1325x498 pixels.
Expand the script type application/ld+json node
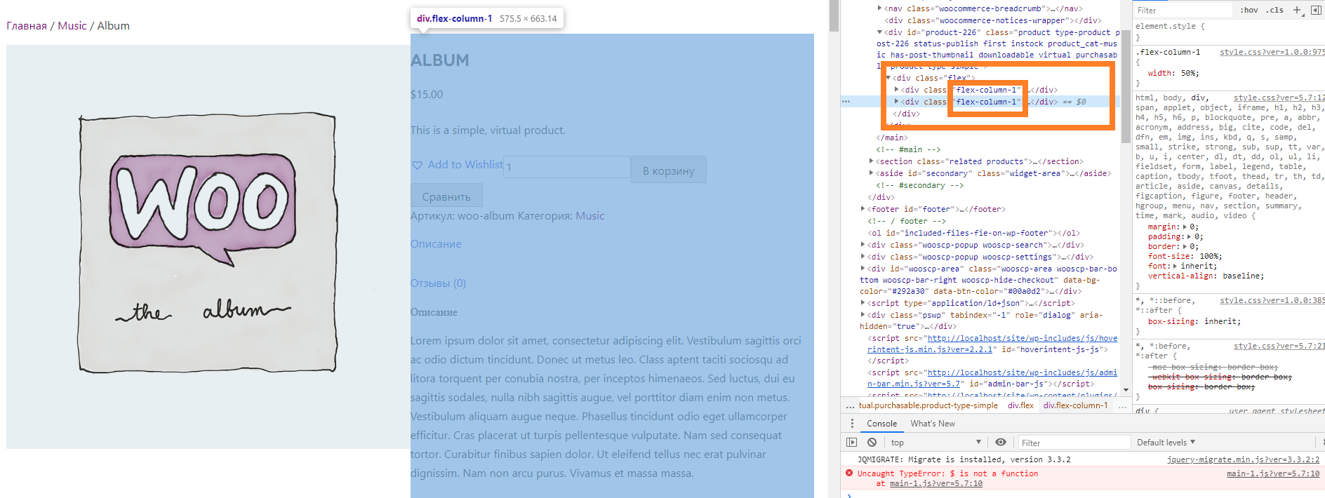[863, 303]
